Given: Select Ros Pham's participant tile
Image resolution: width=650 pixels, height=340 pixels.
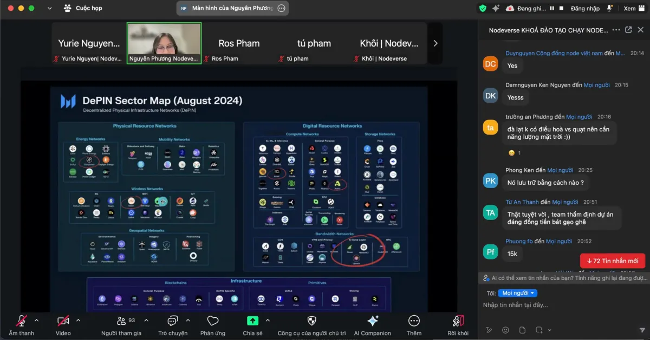Looking at the screenshot, I should point(239,43).
